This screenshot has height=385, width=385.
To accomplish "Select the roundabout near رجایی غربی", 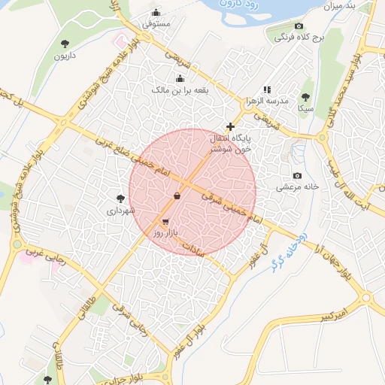I will tap(17, 244).
